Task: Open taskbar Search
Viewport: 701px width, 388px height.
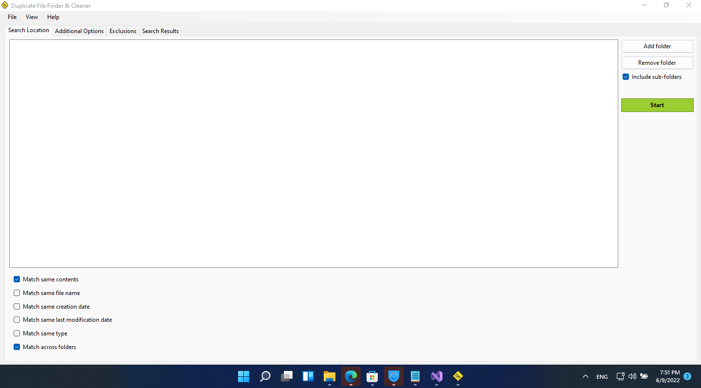Action: [265, 376]
